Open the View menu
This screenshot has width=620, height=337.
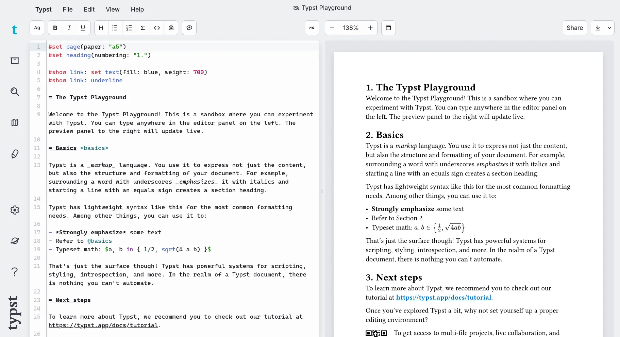[x=113, y=10]
